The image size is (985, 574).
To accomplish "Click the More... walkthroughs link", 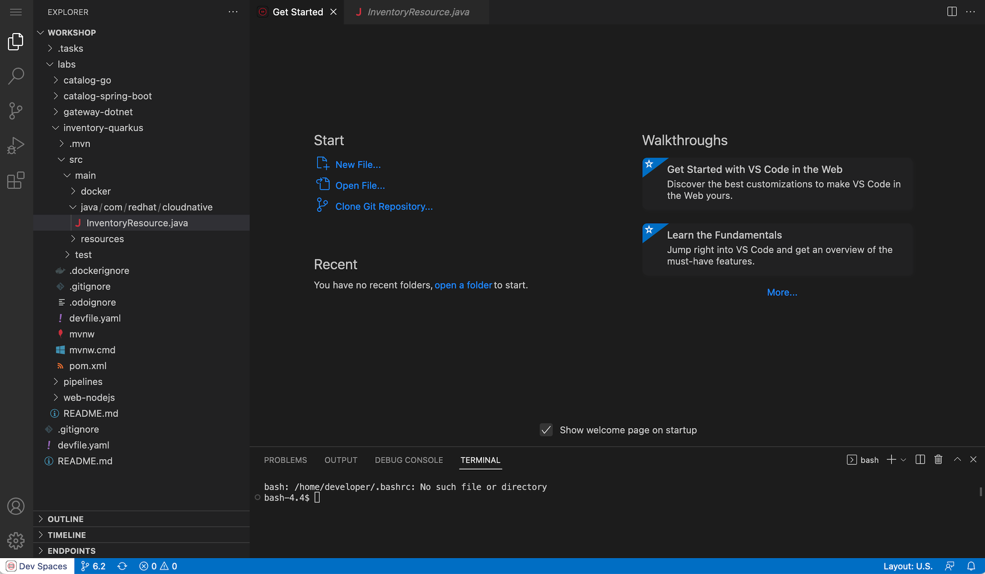I will [782, 292].
